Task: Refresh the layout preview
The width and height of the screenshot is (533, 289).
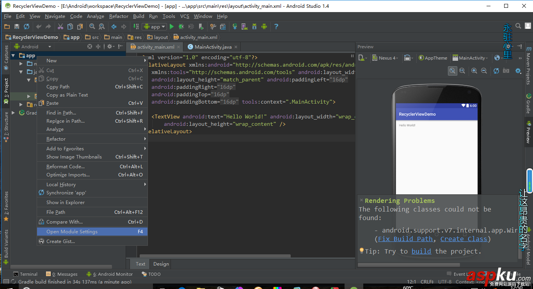Action: click(496, 71)
